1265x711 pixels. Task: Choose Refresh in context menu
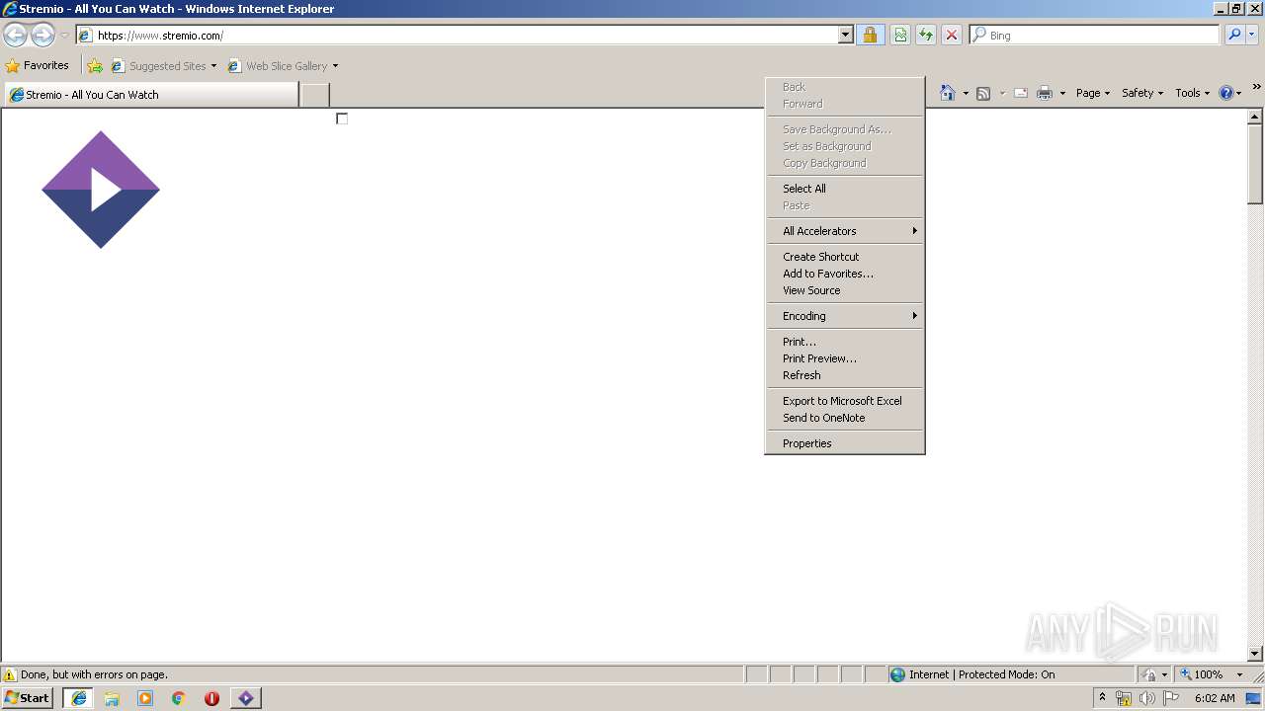(845, 375)
